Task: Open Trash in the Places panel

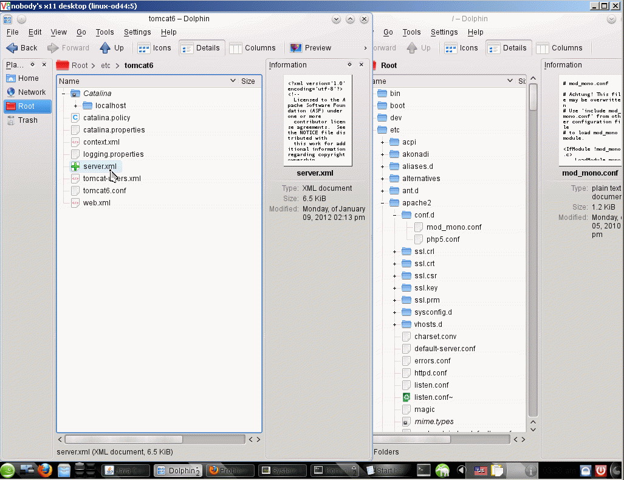Action: (27, 120)
